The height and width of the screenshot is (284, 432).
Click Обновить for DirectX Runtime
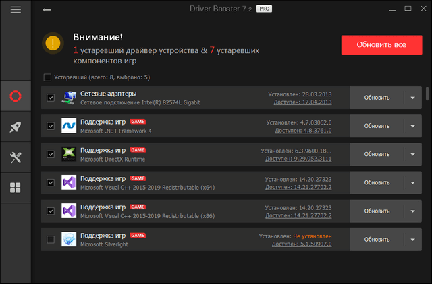tap(377, 154)
